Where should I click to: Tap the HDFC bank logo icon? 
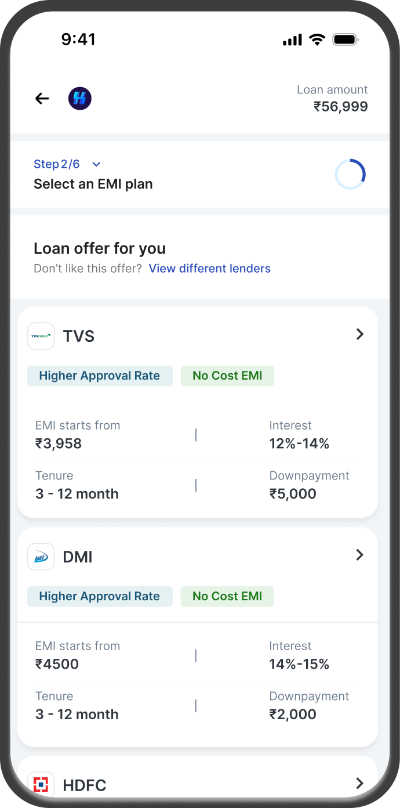pos(41,785)
